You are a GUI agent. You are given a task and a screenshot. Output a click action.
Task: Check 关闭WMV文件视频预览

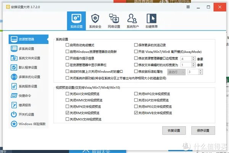click(67, 100)
